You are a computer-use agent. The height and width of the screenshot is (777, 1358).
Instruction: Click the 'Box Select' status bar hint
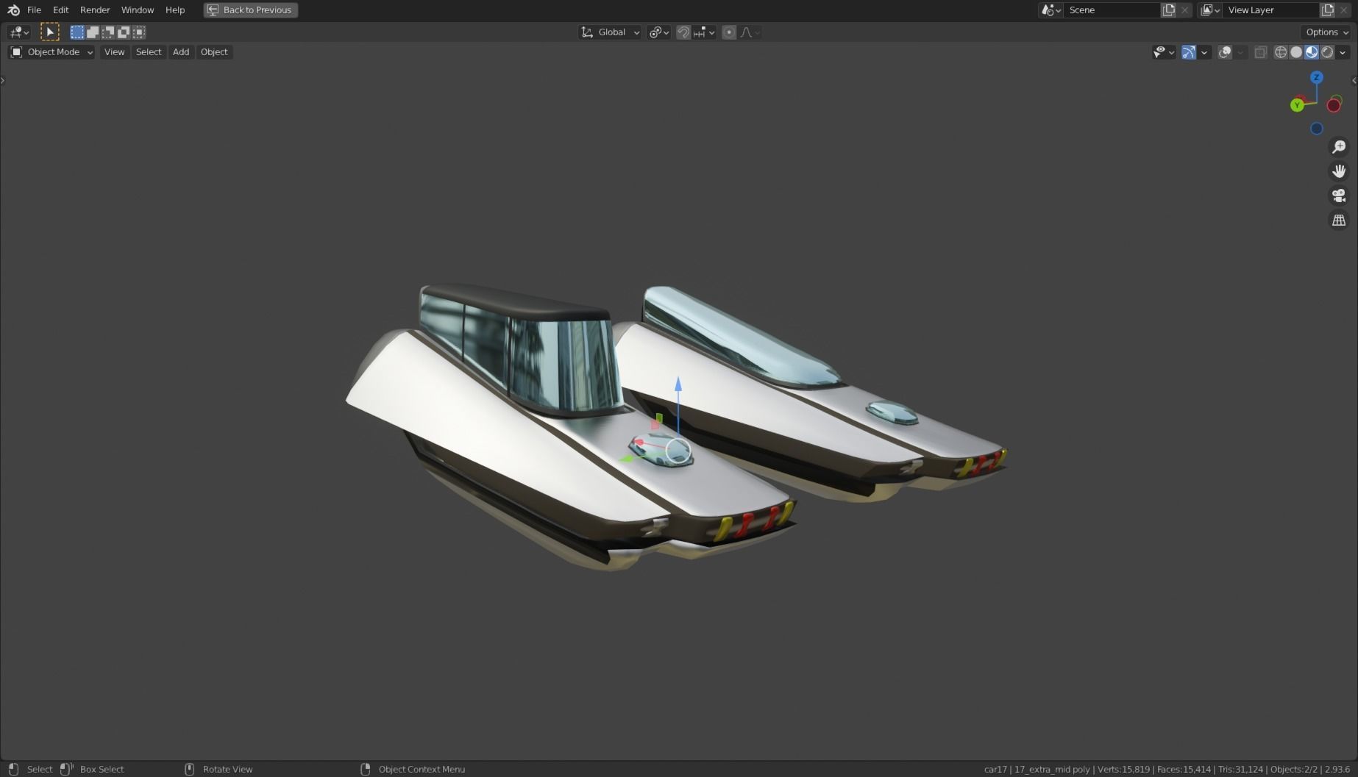[x=102, y=769]
